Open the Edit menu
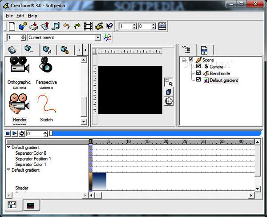The image size is (267, 217). point(20,16)
